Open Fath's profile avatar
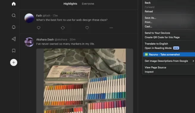The height and width of the screenshot is (113, 195). pos(29,18)
